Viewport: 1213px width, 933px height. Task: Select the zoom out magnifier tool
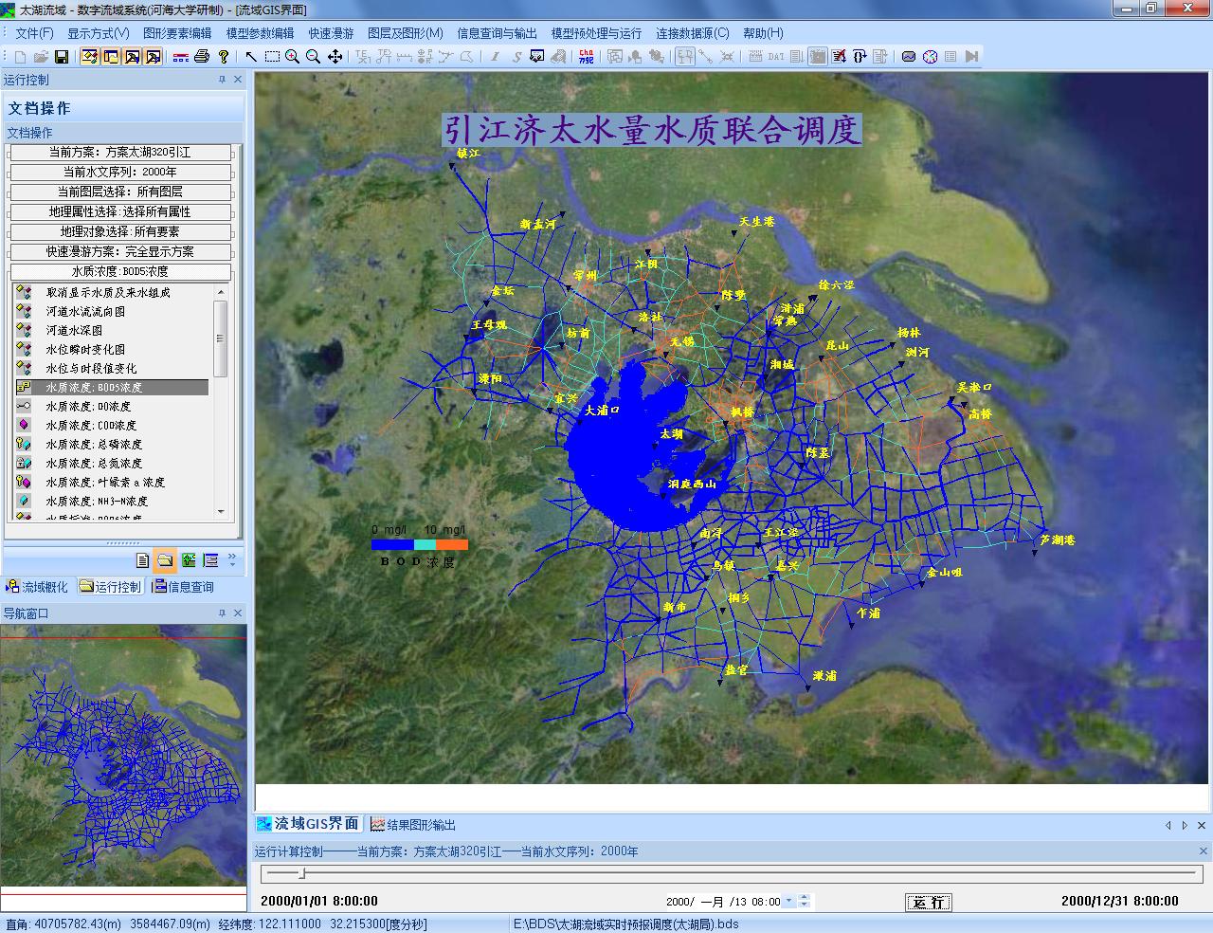click(x=313, y=57)
